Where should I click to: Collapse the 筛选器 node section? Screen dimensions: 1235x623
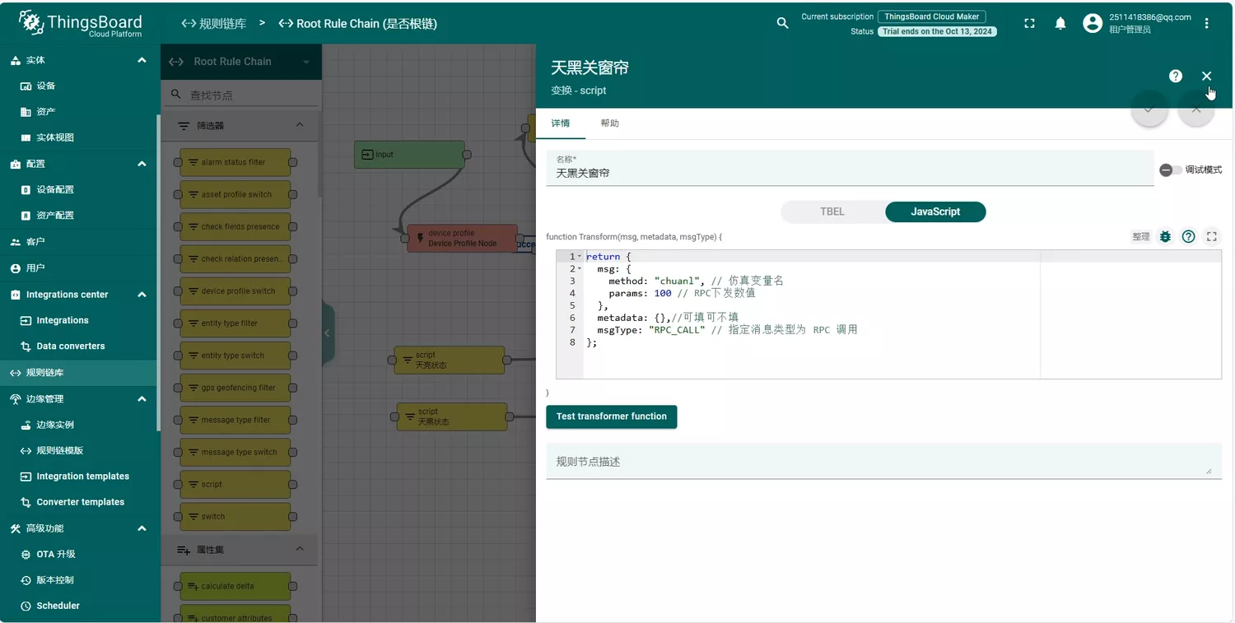tap(300, 125)
